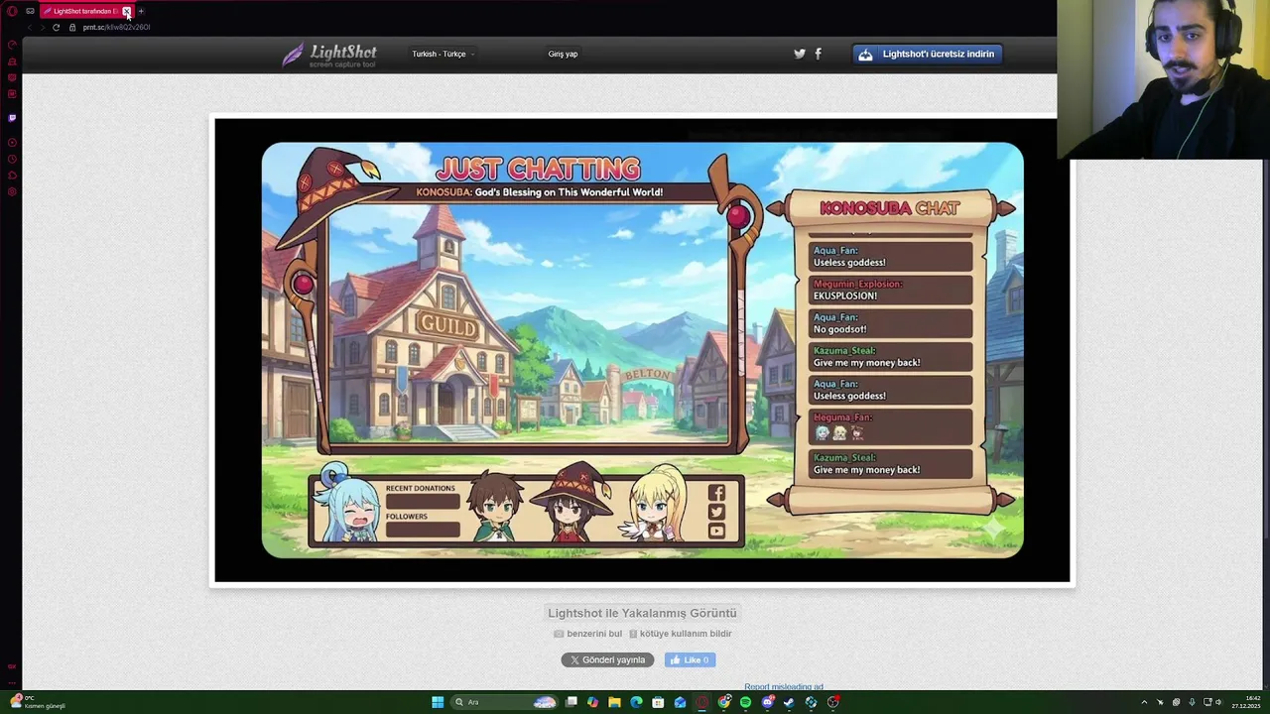
Task: Open the Player icon in sidebar
Action: [12, 143]
